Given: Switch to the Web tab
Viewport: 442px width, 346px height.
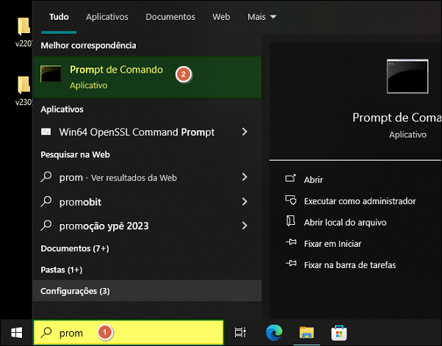Looking at the screenshot, I should pyautogui.click(x=221, y=17).
